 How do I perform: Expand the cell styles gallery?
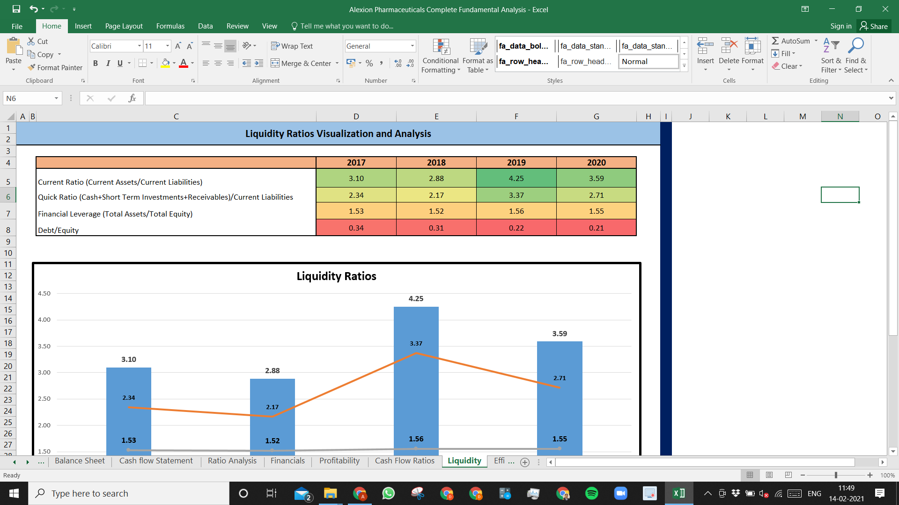[684, 66]
